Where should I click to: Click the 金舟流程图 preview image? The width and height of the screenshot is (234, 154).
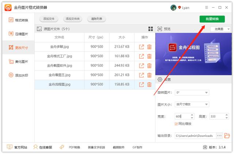[193, 54]
